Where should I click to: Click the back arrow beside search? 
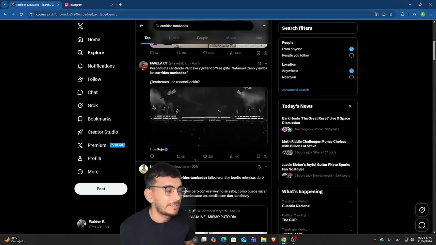(x=141, y=26)
